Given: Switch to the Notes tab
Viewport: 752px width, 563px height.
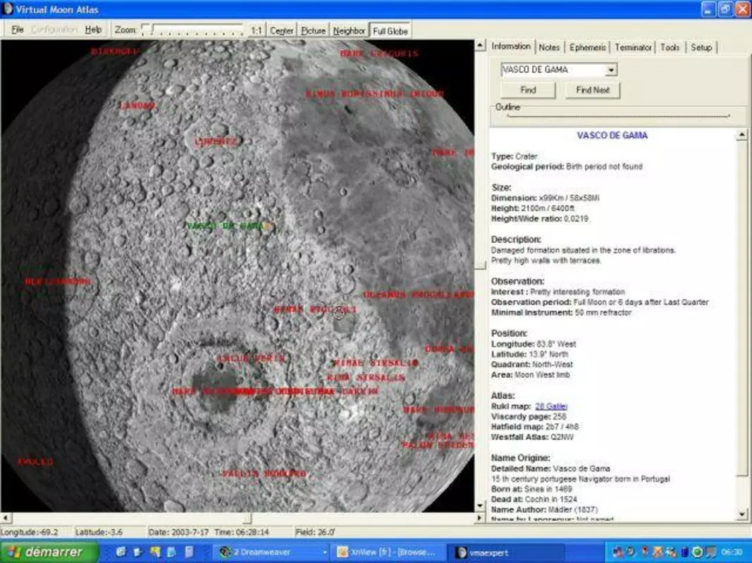Looking at the screenshot, I should 549,47.
